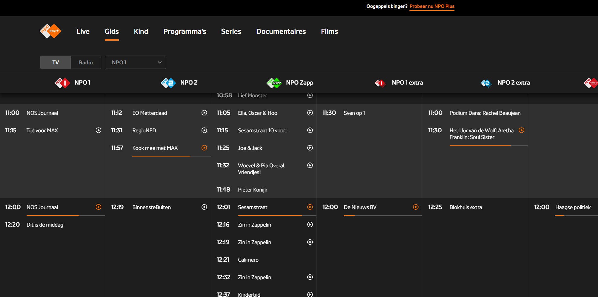Play Joe & Jack via its play icon
The width and height of the screenshot is (598, 297).
(310, 148)
